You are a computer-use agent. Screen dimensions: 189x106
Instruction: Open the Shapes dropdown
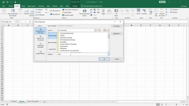point(39,10)
